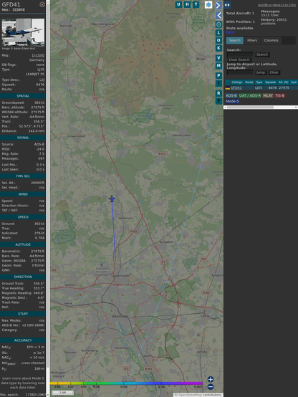
Task: Toggle the R map button
Action: pyautogui.click(x=218, y=93)
